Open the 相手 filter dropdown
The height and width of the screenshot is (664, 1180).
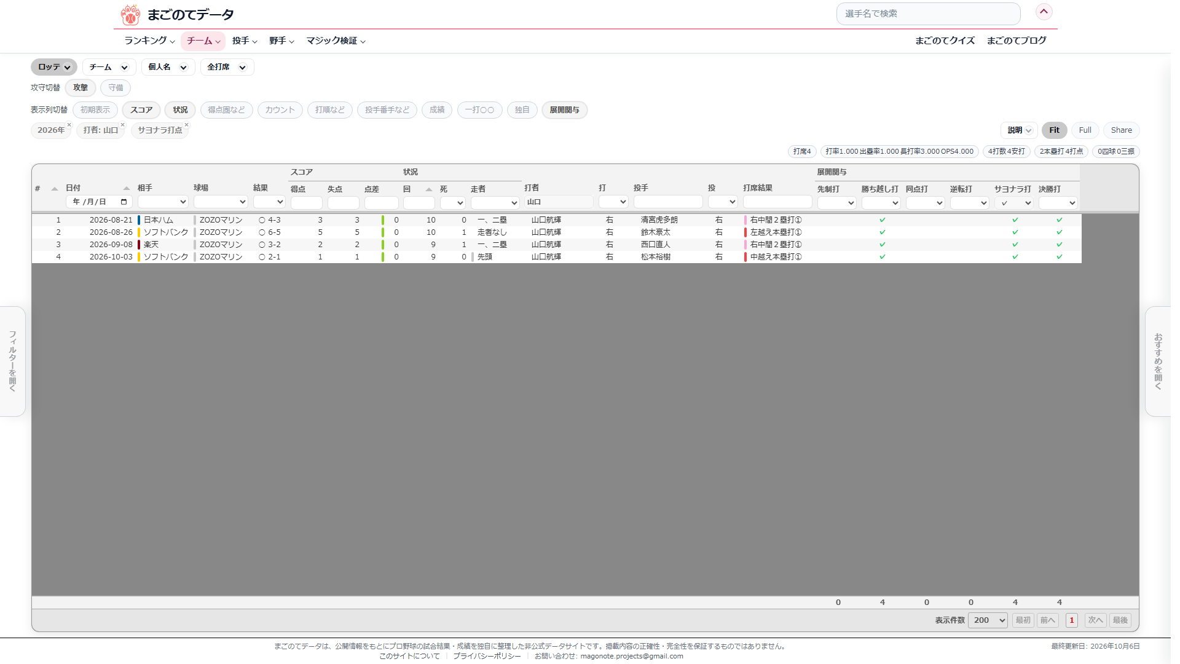163,202
